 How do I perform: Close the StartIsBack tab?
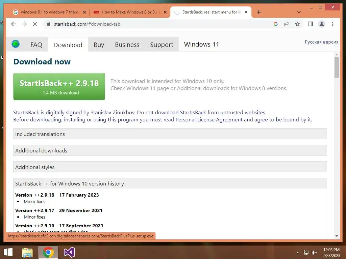click(x=246, y=12)
